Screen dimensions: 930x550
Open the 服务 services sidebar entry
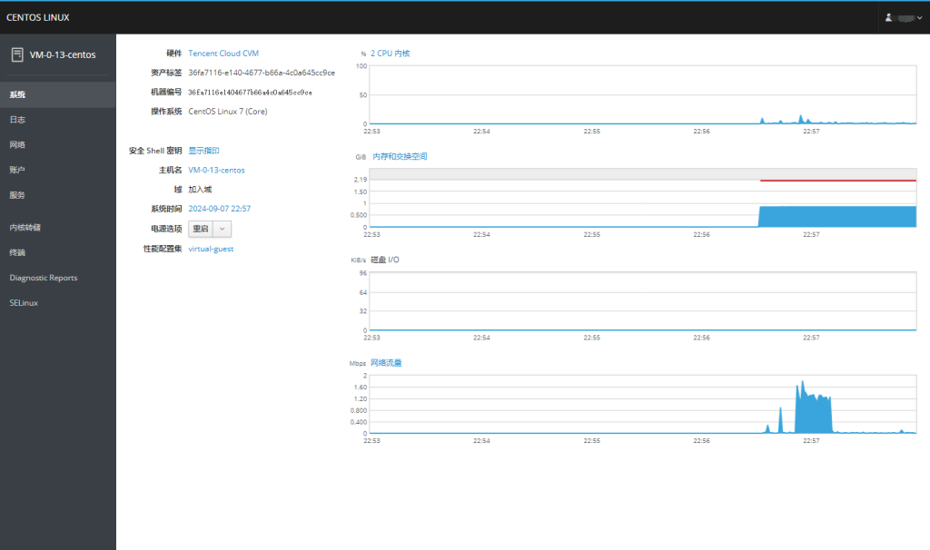18,195
